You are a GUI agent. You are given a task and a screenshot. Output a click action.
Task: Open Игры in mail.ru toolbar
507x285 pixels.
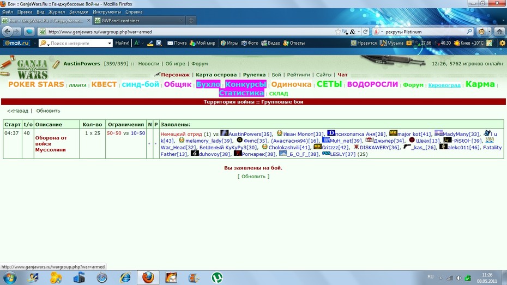[230, 43]
